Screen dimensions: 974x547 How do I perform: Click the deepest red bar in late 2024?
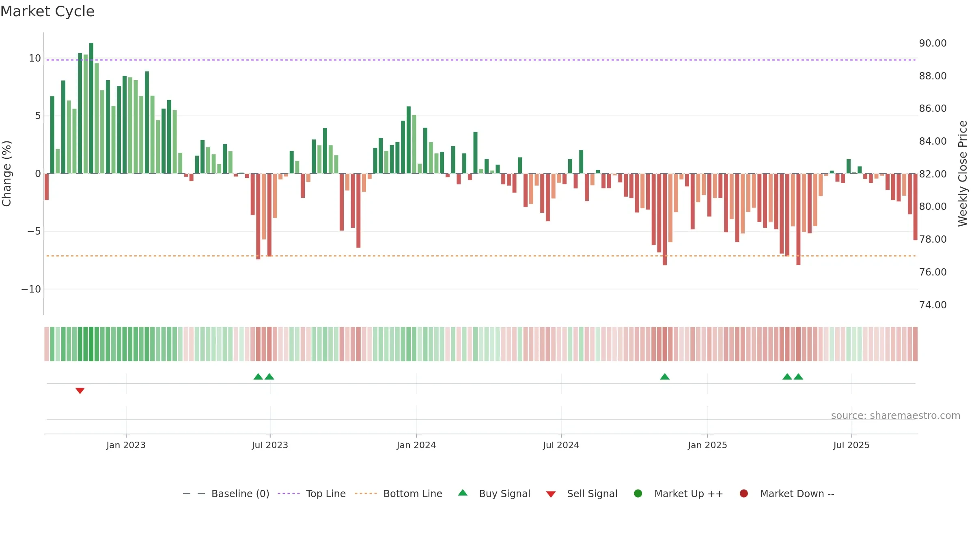(x=665, y=219)
